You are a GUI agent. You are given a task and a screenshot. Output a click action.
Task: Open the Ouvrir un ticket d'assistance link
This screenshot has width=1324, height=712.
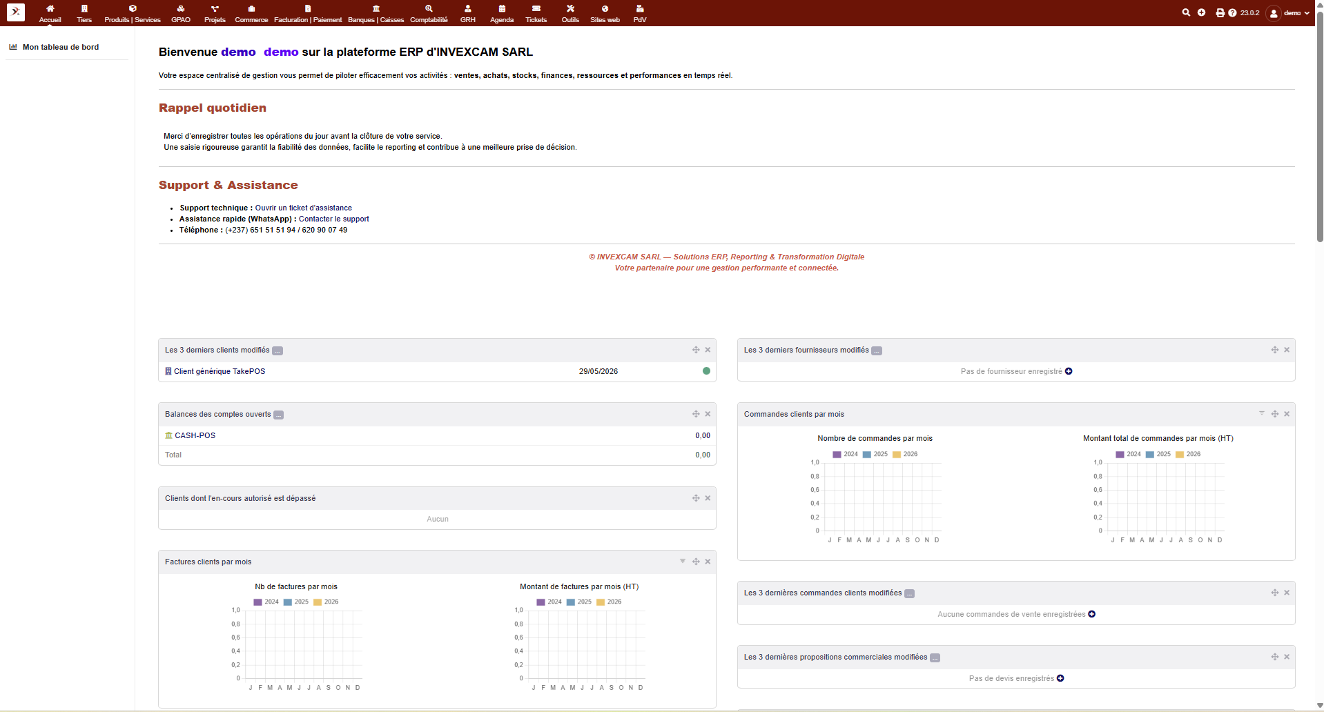coord(304,208)
